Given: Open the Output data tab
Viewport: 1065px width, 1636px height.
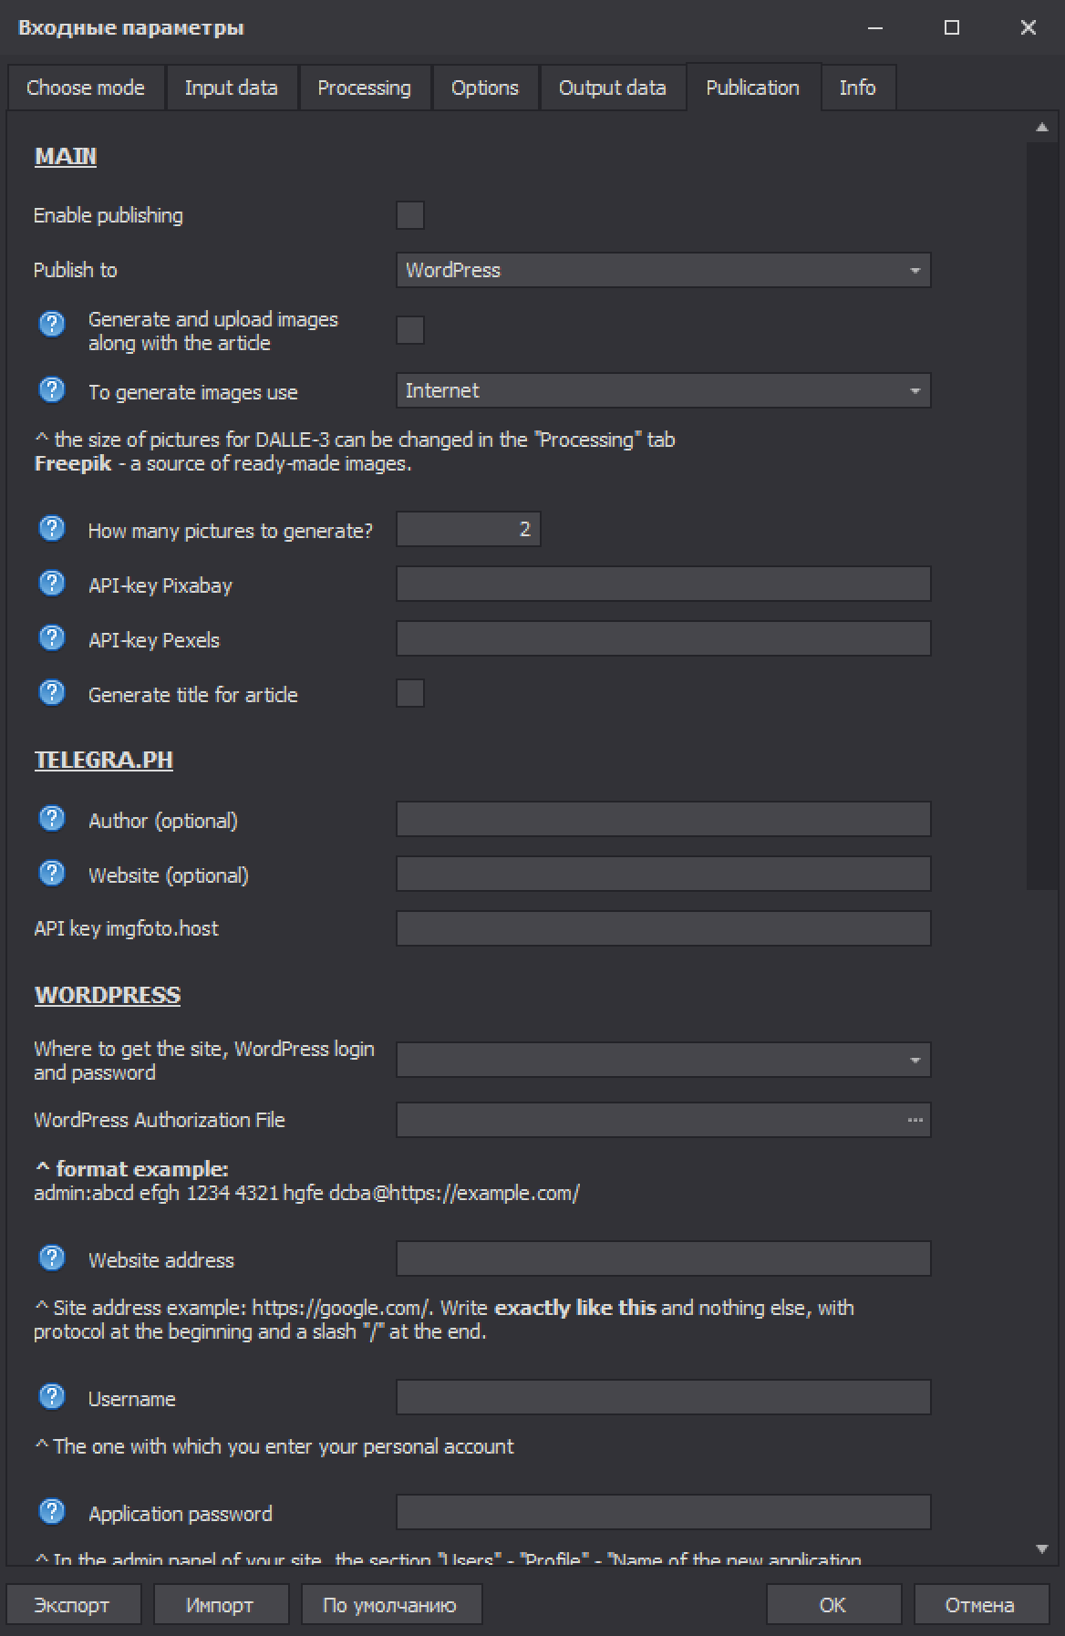Looking at the screenshot, I should point(612,88).
